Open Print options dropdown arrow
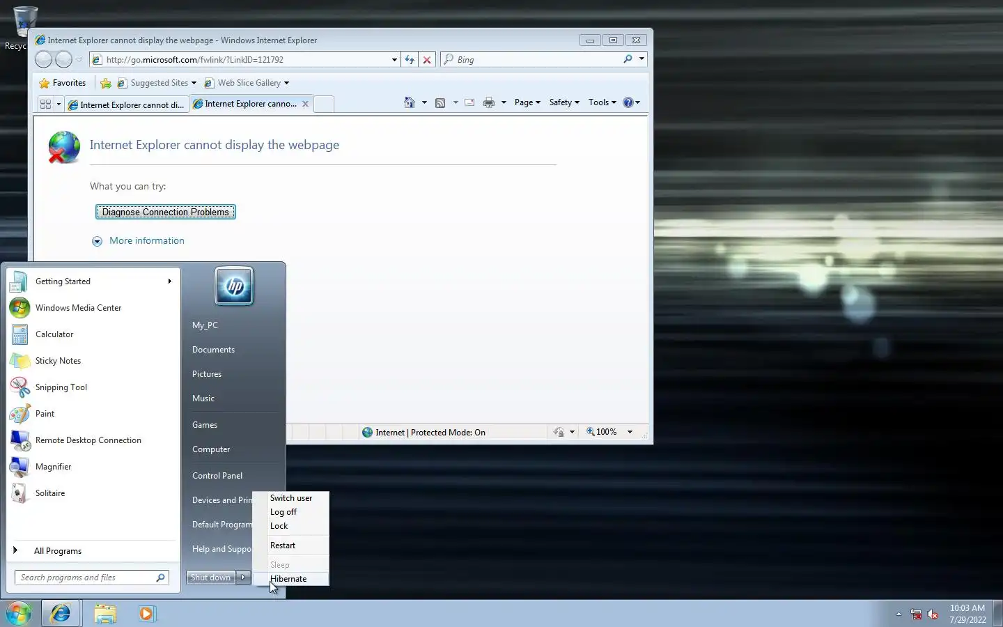Viewport: 1003px width, 627px height. tap(504, 102)
